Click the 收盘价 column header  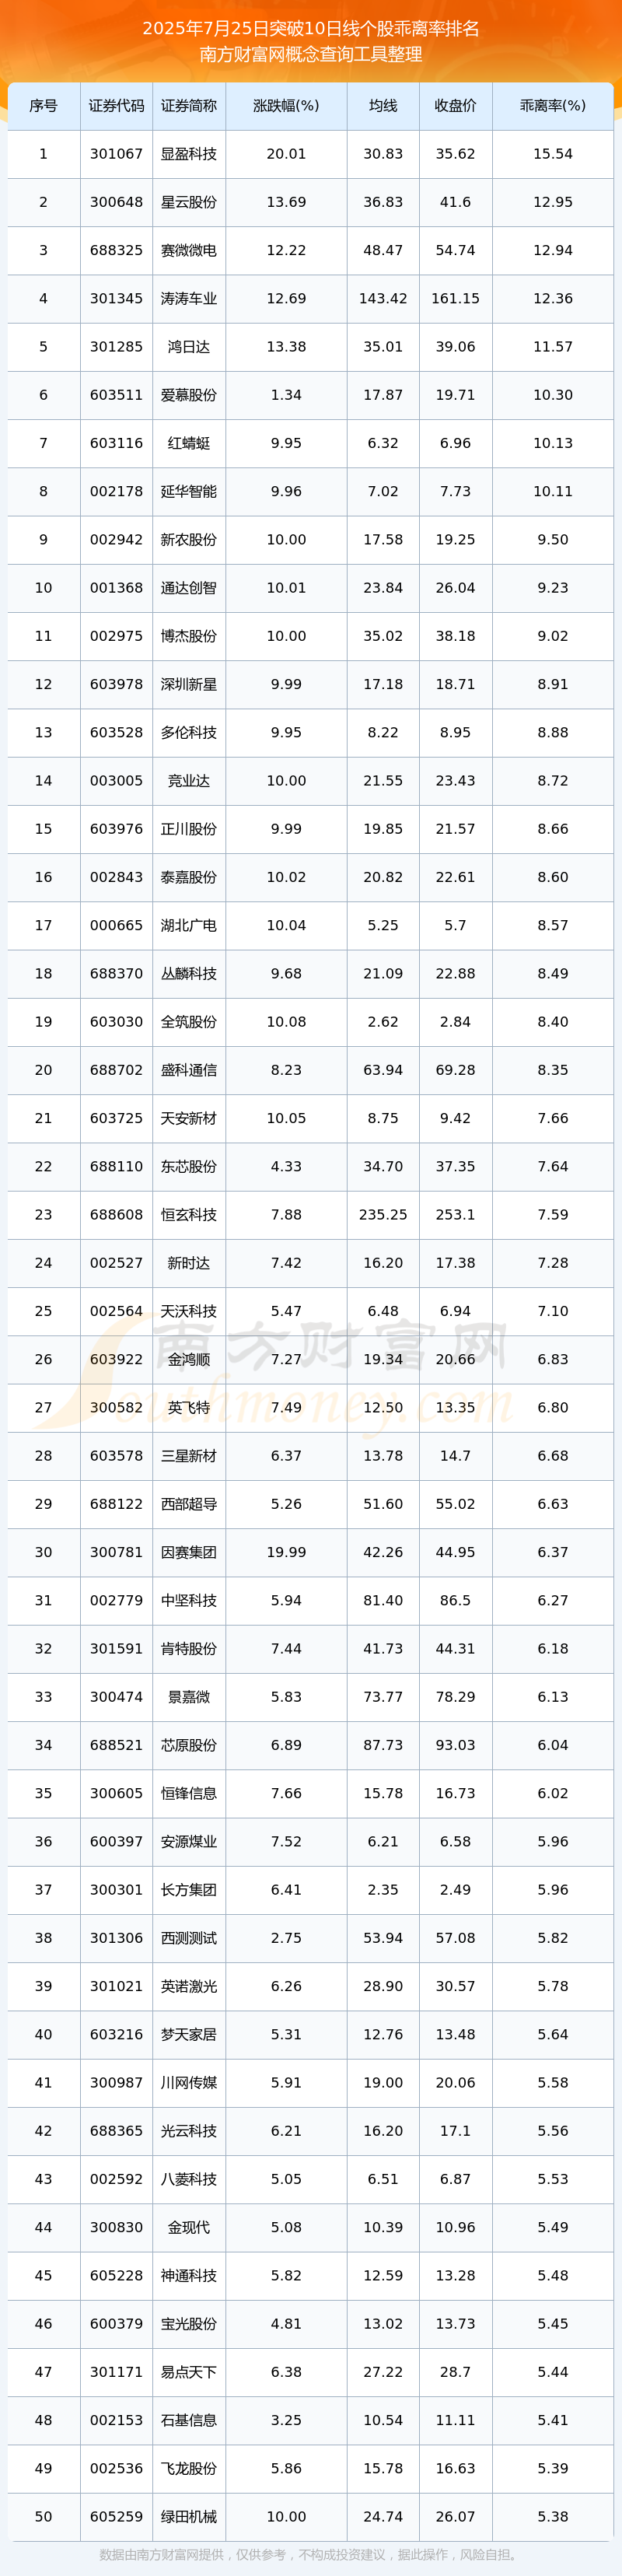[x=455, y=106]
